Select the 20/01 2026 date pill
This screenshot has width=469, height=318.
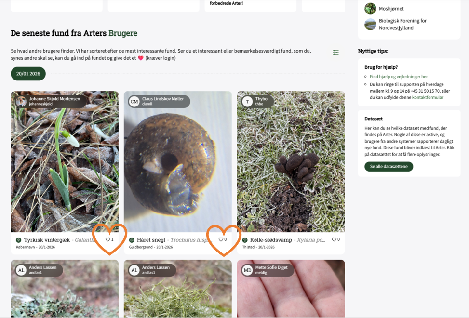[x=28, y=74]
